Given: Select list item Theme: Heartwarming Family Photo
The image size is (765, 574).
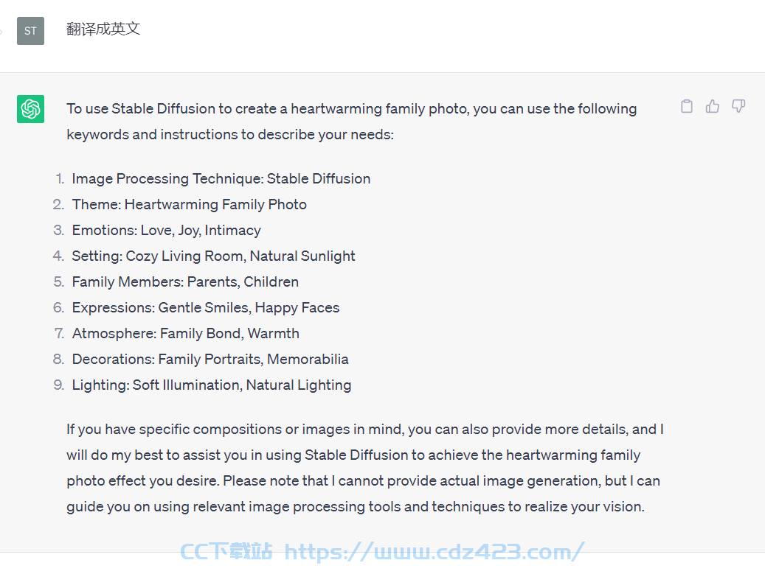Looking at the screenshot, I should pyautogui.click(x=190, y=205).
